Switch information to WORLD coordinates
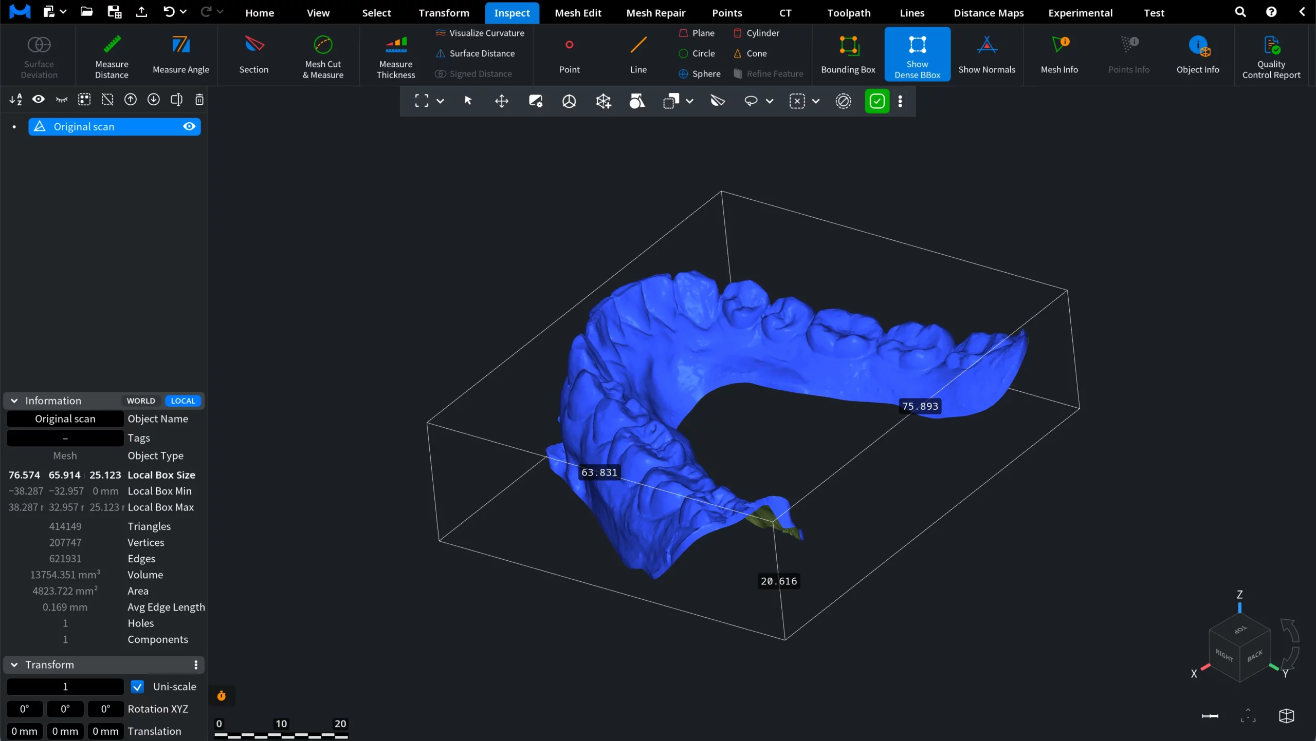Viewport: 1316px width, 741px height. pyautogui.click(x=141, y=401)
